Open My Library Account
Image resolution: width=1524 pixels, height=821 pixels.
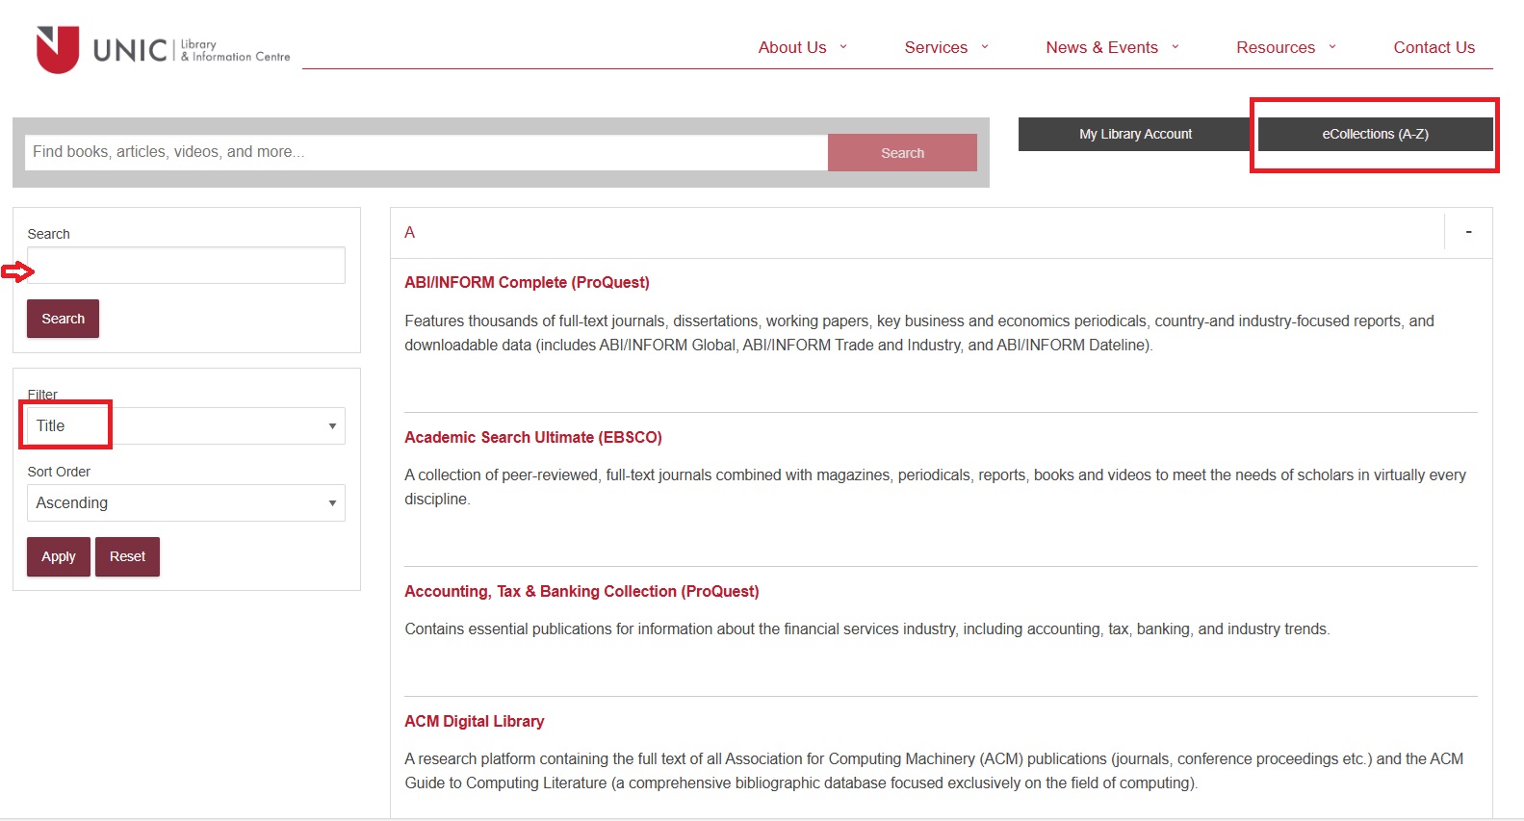tap(1135, 134)
